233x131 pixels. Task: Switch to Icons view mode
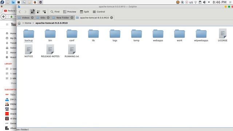pyautogui.click(x=32, y=12)
